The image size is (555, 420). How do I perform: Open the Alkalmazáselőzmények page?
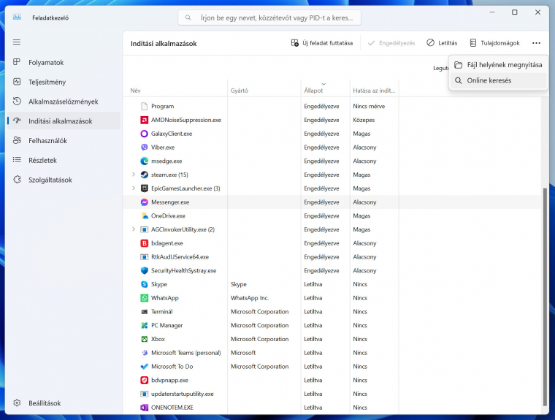64,102
